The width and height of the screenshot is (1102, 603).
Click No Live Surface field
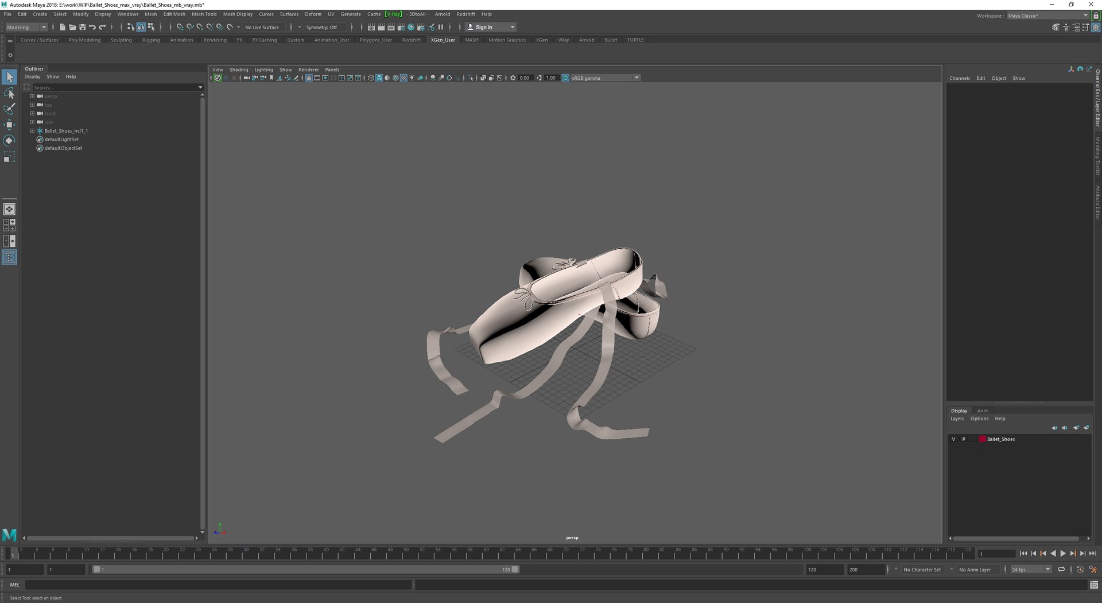point(264,27)
